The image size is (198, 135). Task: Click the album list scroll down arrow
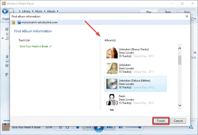(x=180, y=105)
